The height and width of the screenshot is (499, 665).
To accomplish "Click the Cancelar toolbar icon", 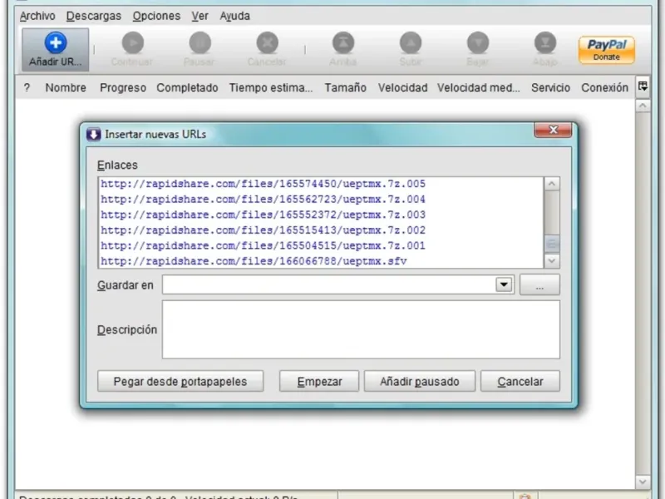I will [x=267, y=43].
